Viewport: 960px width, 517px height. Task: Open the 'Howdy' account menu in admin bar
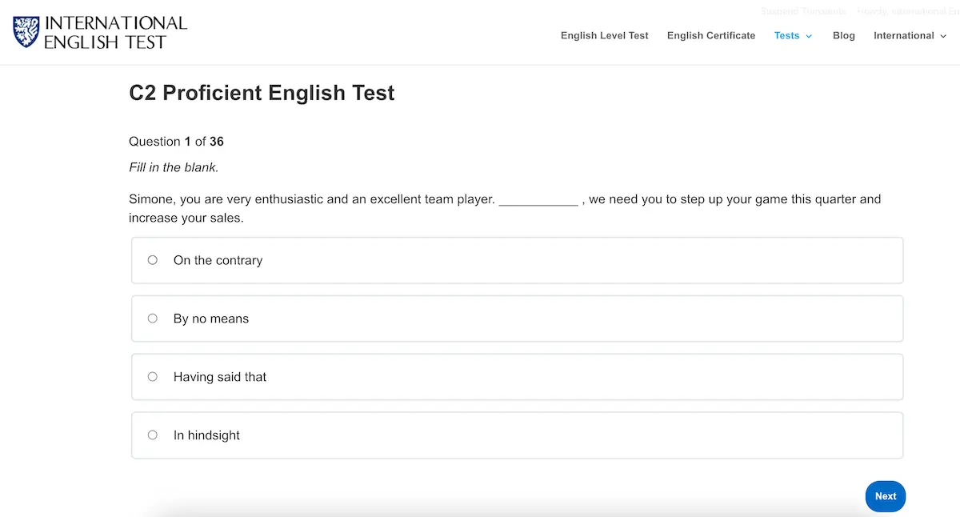[908, 11]
